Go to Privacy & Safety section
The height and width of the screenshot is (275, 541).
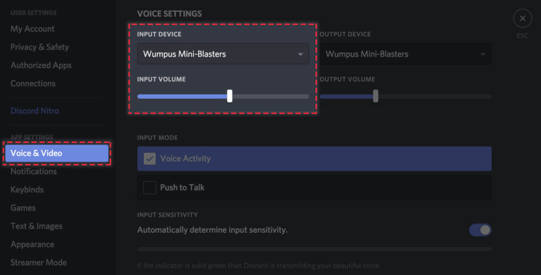pos(40,47)
